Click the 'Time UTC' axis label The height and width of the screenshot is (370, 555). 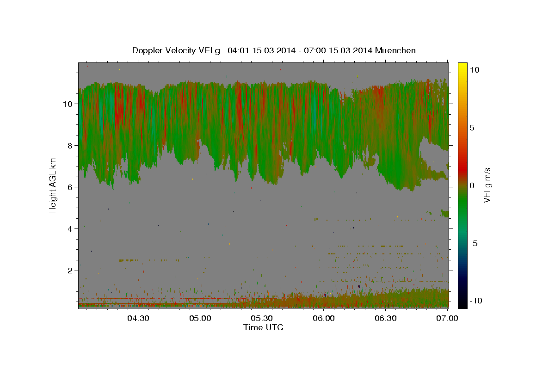click(x=263, y=327)
